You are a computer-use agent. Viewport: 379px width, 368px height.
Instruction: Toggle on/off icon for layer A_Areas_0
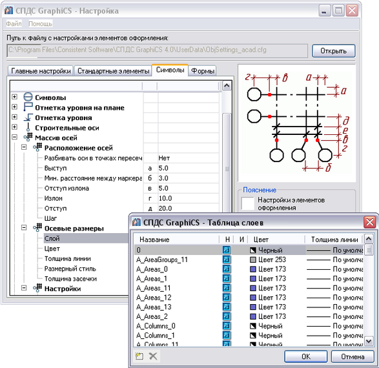point(227,269)
